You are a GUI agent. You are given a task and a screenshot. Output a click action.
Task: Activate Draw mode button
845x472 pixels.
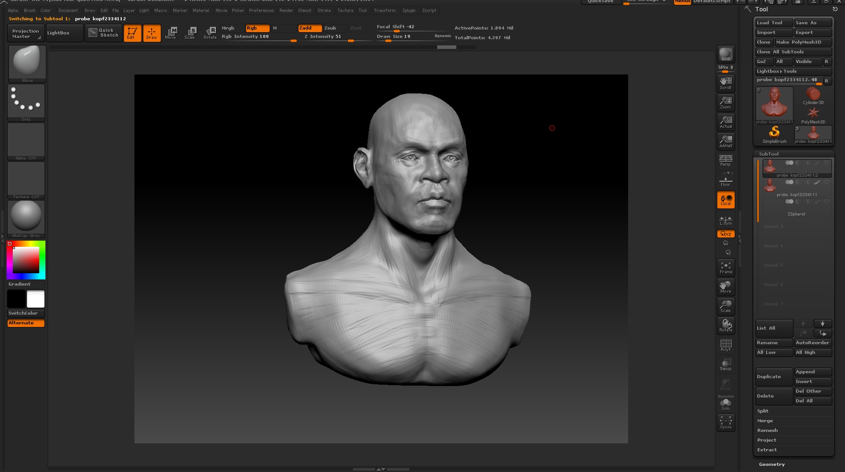[x=152, y=33]
